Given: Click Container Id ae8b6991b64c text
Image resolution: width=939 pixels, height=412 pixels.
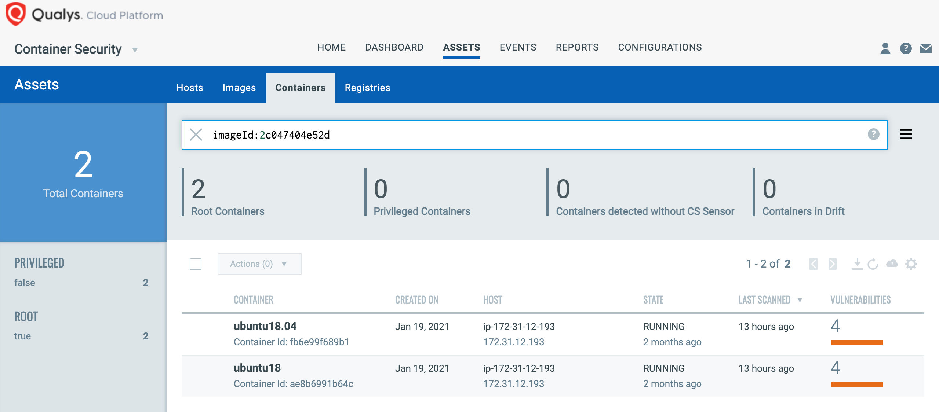Looking at the screenshot, I should 293,384.
